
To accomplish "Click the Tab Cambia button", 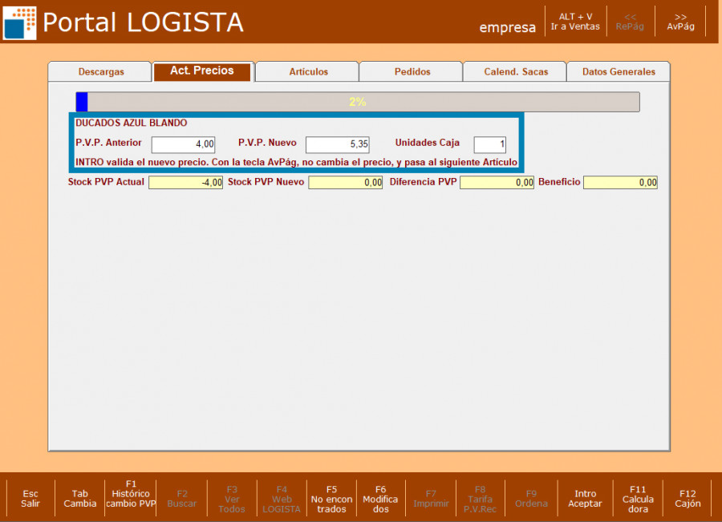I will (80, 499).
